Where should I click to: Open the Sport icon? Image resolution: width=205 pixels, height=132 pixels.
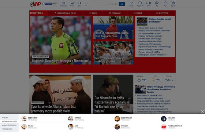pos(80,4)
